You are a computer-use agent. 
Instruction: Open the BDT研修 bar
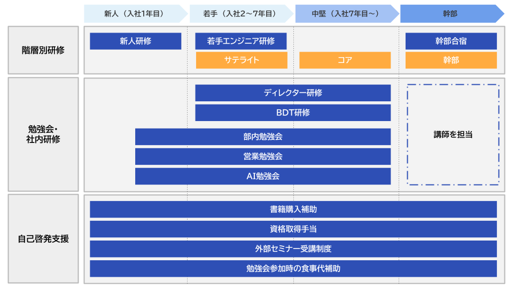click(x=293, y=113)
